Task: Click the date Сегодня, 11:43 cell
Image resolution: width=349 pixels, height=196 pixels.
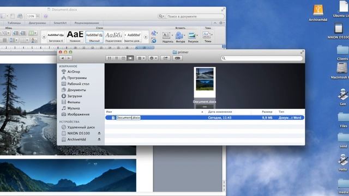Action: (x=219, y=118)
